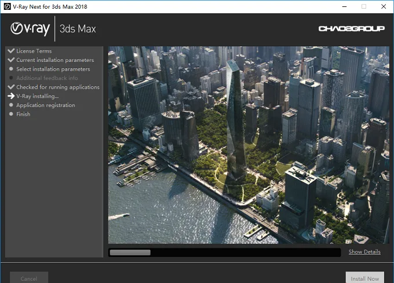Screen dimensions: 394x283
Task: Click checkmark next to License Terms
Action: click(x=11, y=51)
